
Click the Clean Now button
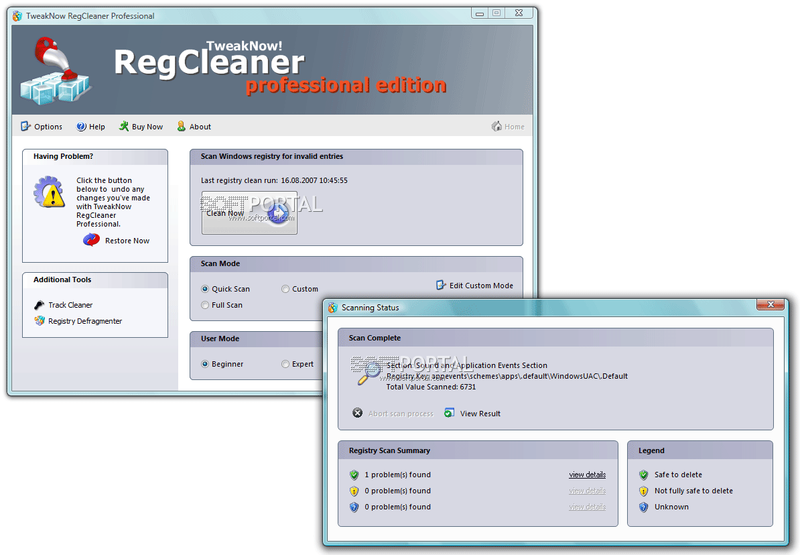[x=249, y=213]
